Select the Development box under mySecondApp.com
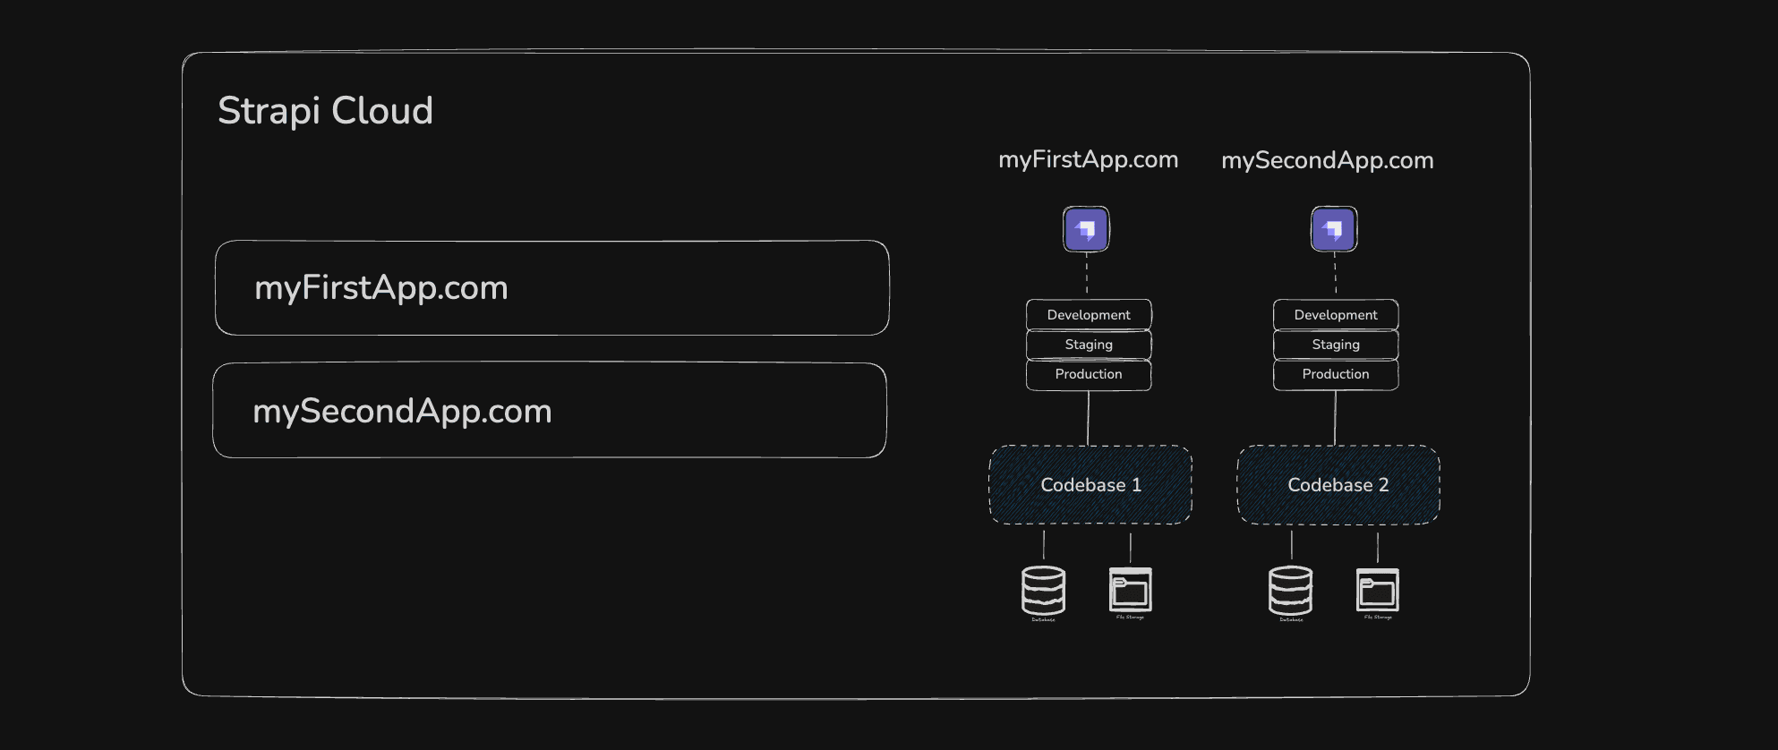 (x=1336, y=315)
